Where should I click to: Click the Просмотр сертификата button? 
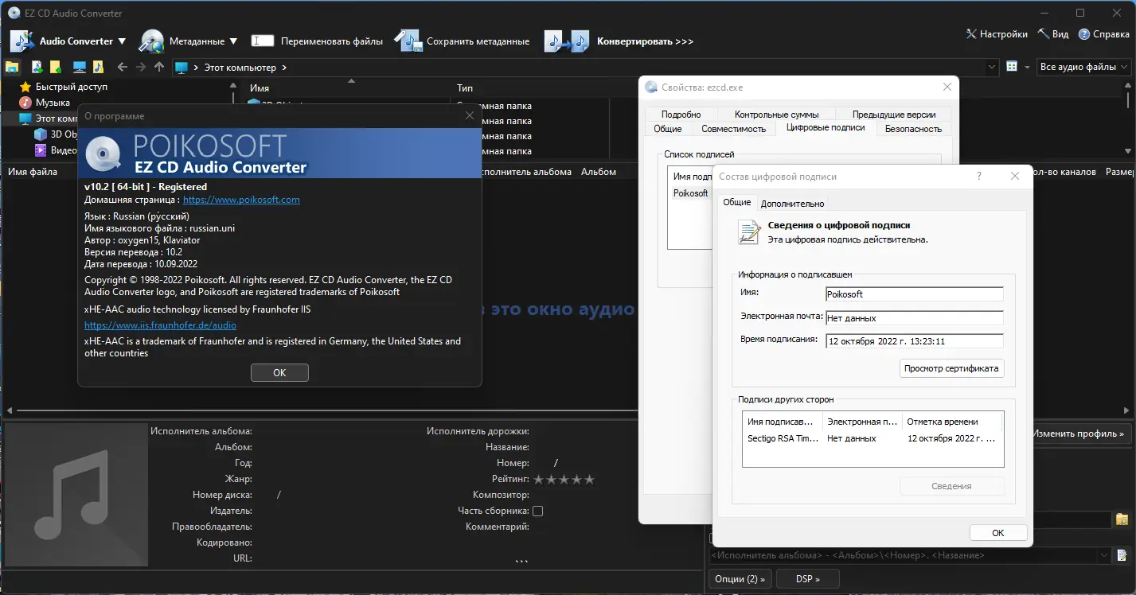(951, 367)
